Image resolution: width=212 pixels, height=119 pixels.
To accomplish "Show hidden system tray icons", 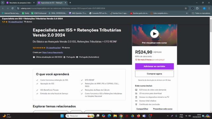I will point(168,116).
